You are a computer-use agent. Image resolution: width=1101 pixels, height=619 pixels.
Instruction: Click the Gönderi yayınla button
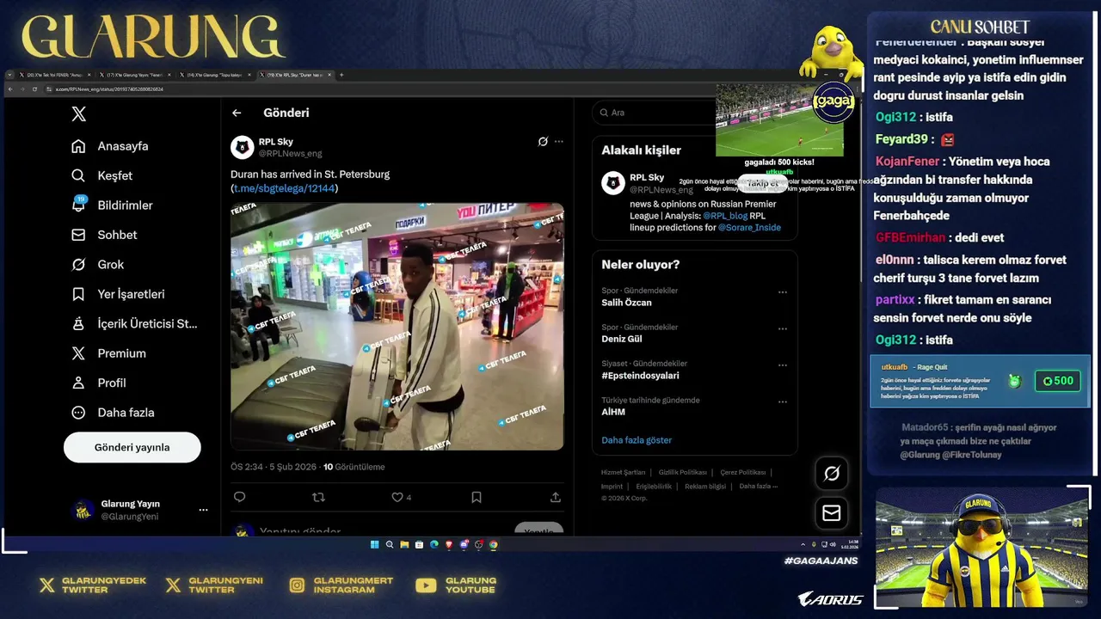pyautogui.click(x=132, y=447)
